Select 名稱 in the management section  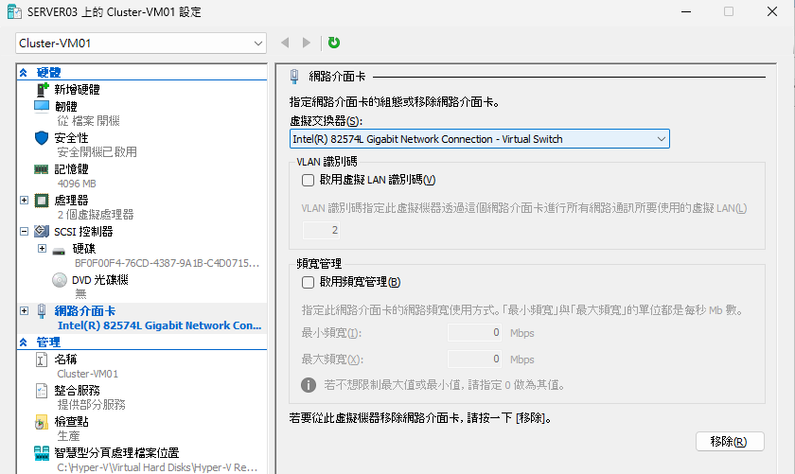tap(66, 360)
